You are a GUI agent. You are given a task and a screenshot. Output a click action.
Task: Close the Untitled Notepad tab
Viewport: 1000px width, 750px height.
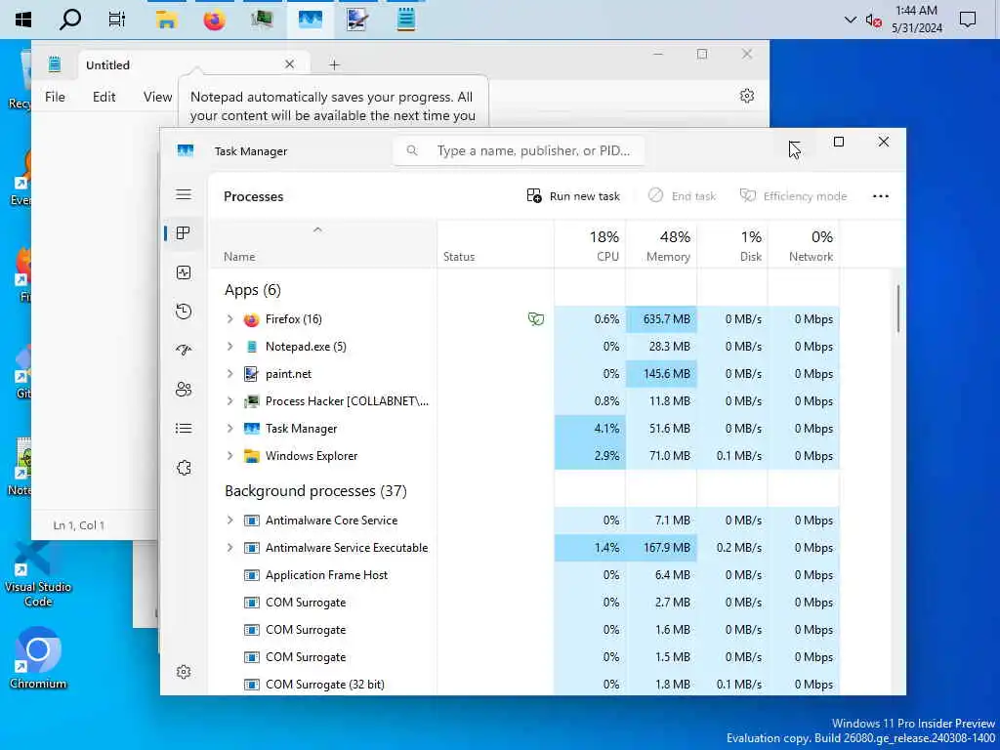click(289, 64)
